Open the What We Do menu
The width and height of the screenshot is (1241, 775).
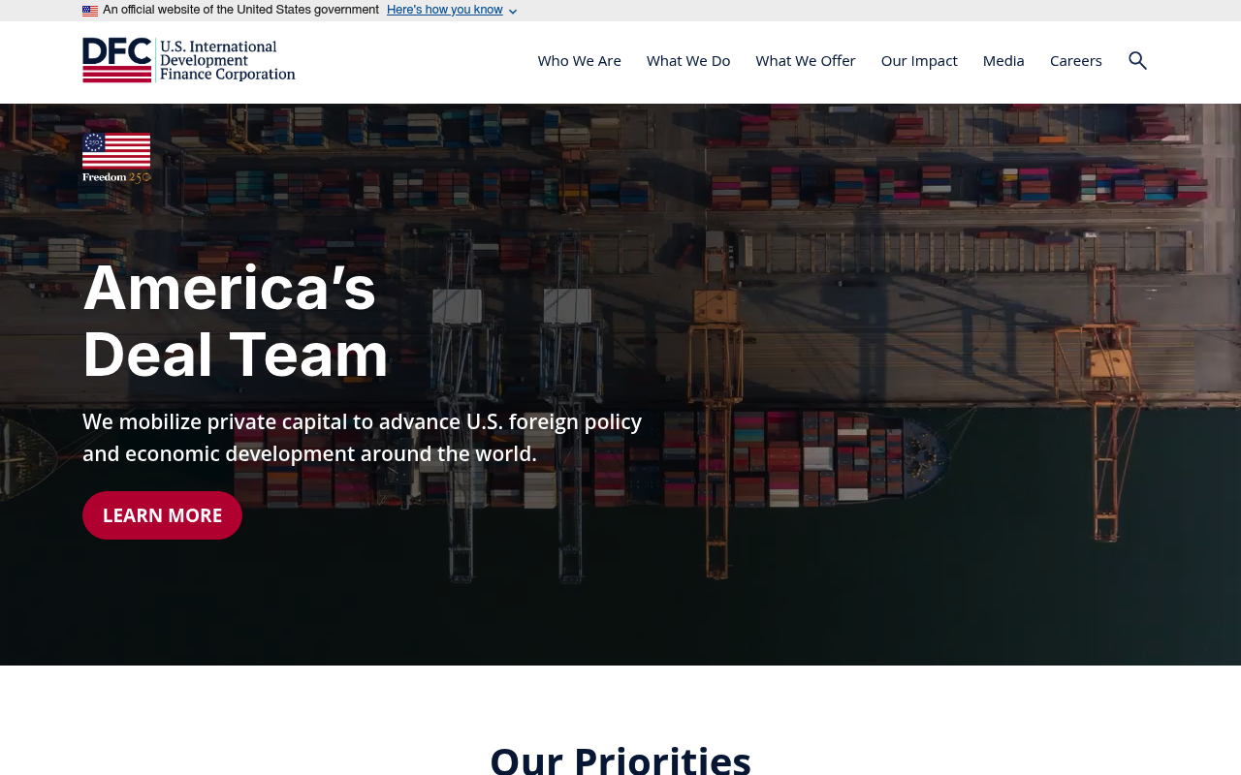point(688,60)
